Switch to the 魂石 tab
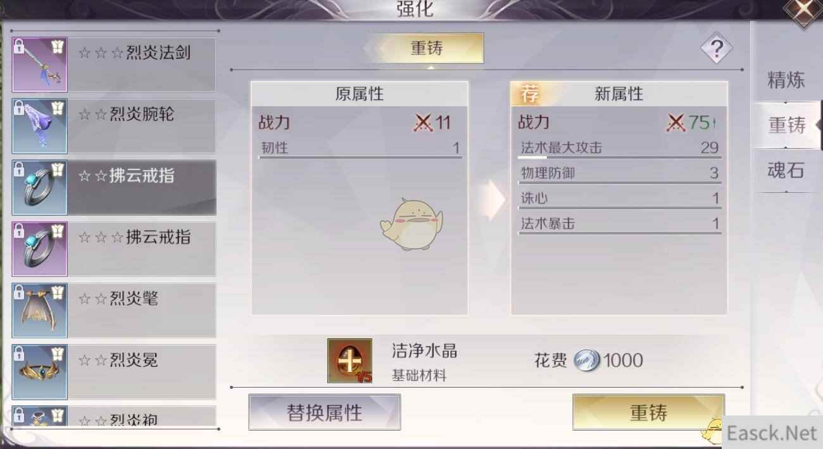This screenshot has width=823, height=449. coord(786,169)
